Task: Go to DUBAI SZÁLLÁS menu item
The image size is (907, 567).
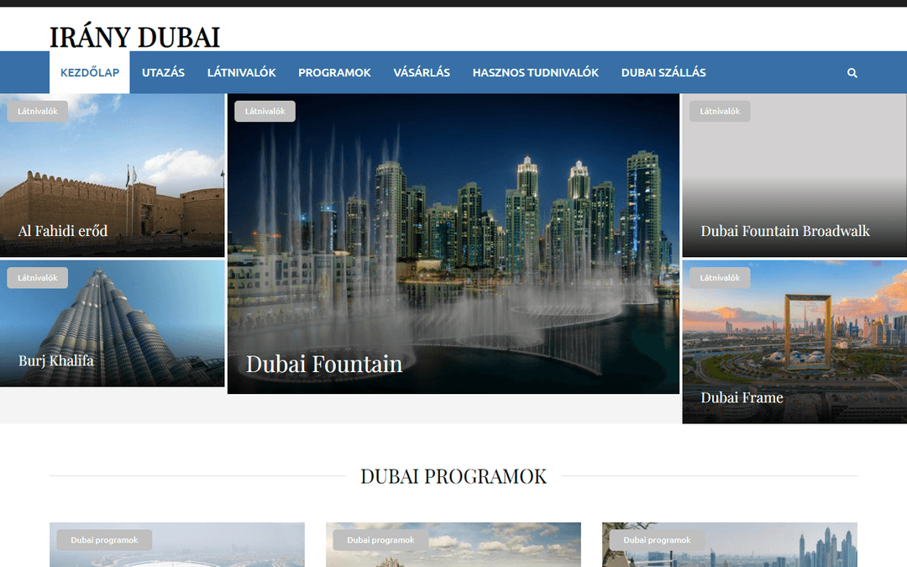Action: [x=663, y=72]
